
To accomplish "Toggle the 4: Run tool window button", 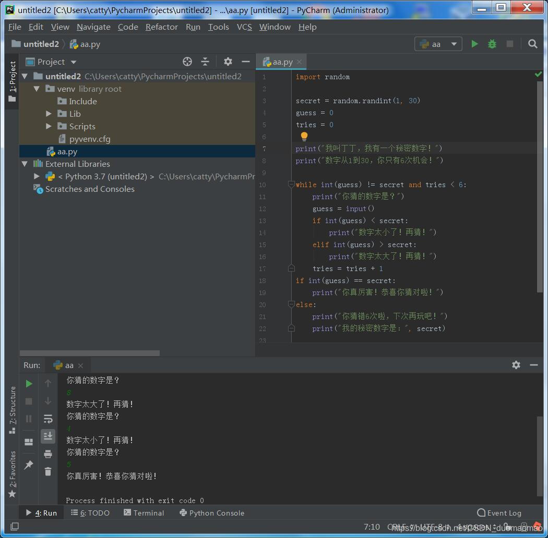I will click(41, 513).
